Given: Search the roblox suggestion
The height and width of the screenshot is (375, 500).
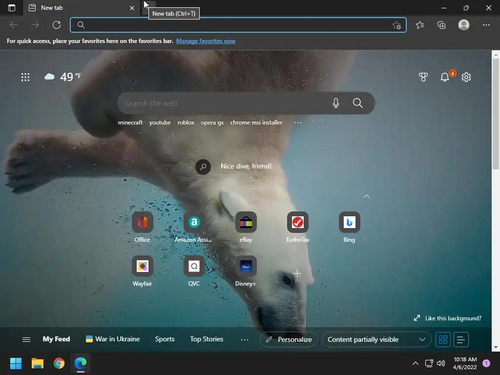Looking at the screenshot, I should tap(186, 123).
